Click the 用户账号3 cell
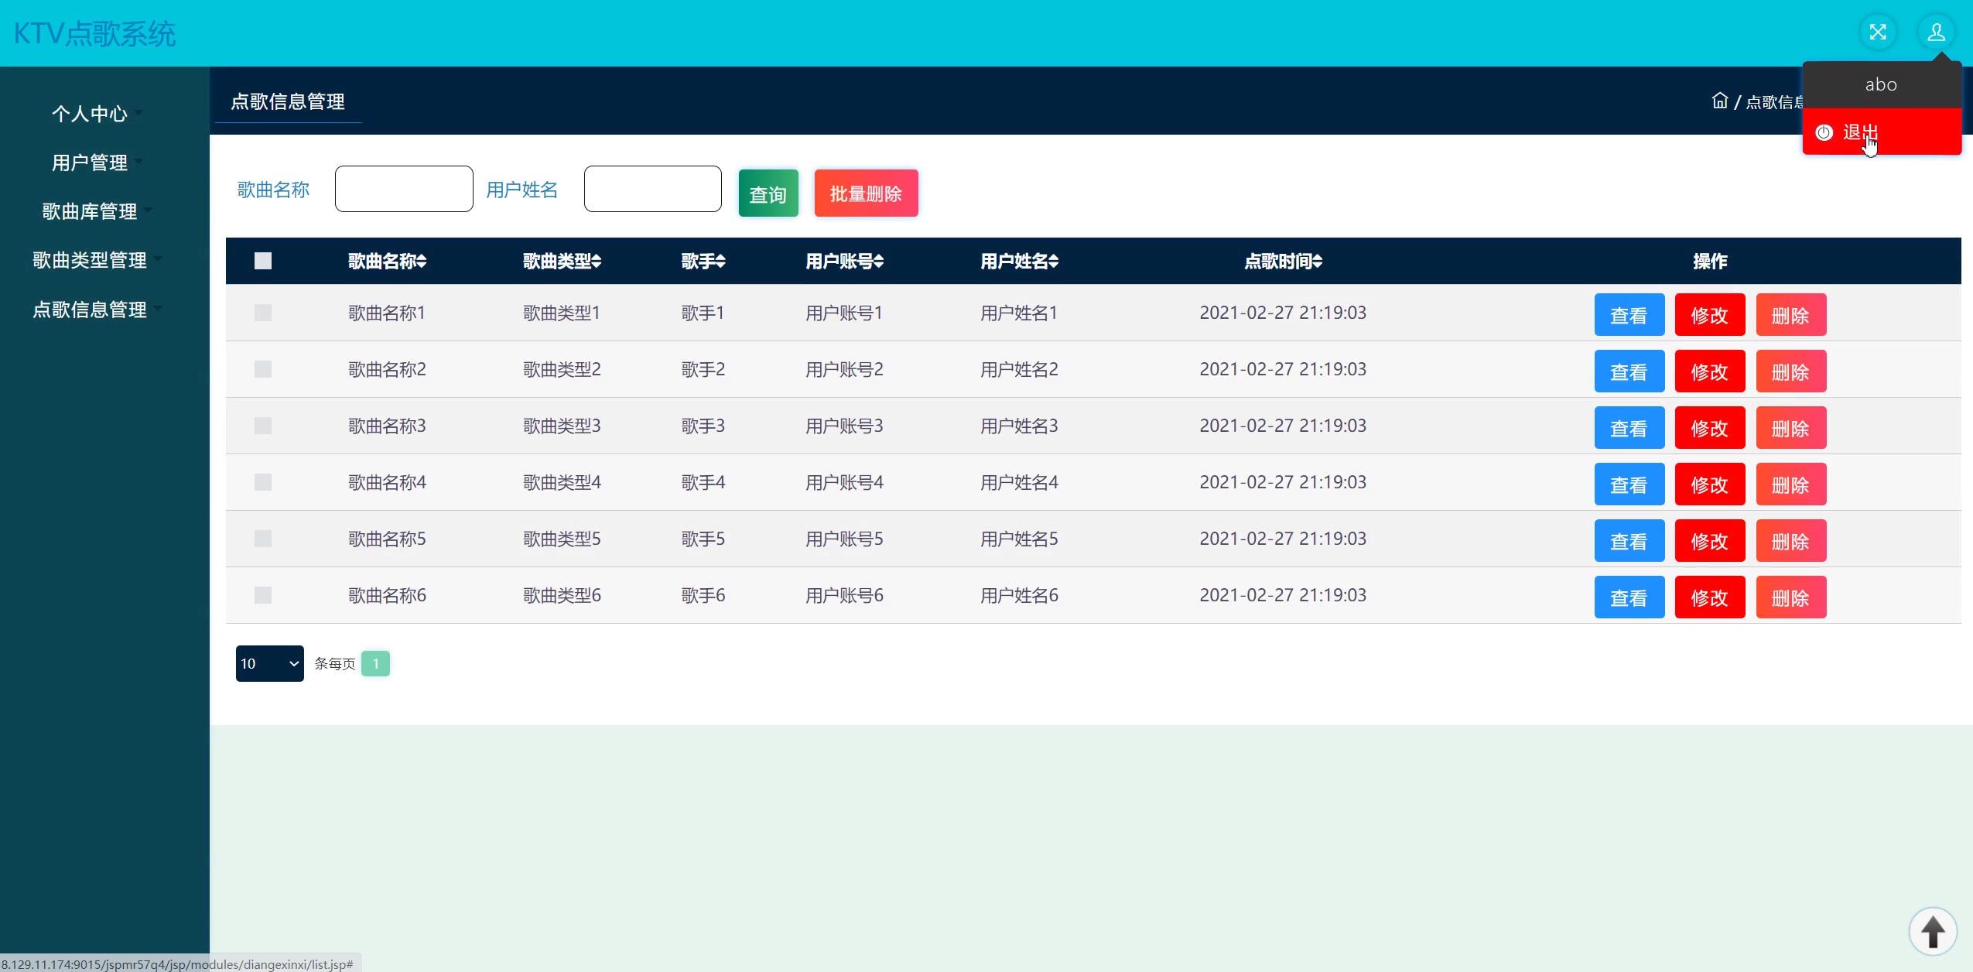1973x972 pixels. click(844, 426)
